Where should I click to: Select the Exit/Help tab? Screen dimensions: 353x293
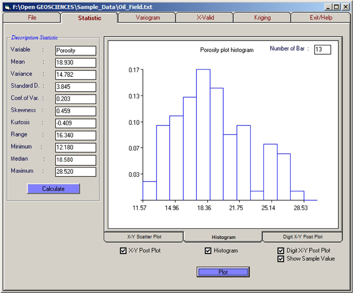point(321,17)
